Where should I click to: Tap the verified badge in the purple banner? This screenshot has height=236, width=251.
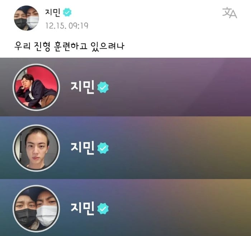(103, 87)
